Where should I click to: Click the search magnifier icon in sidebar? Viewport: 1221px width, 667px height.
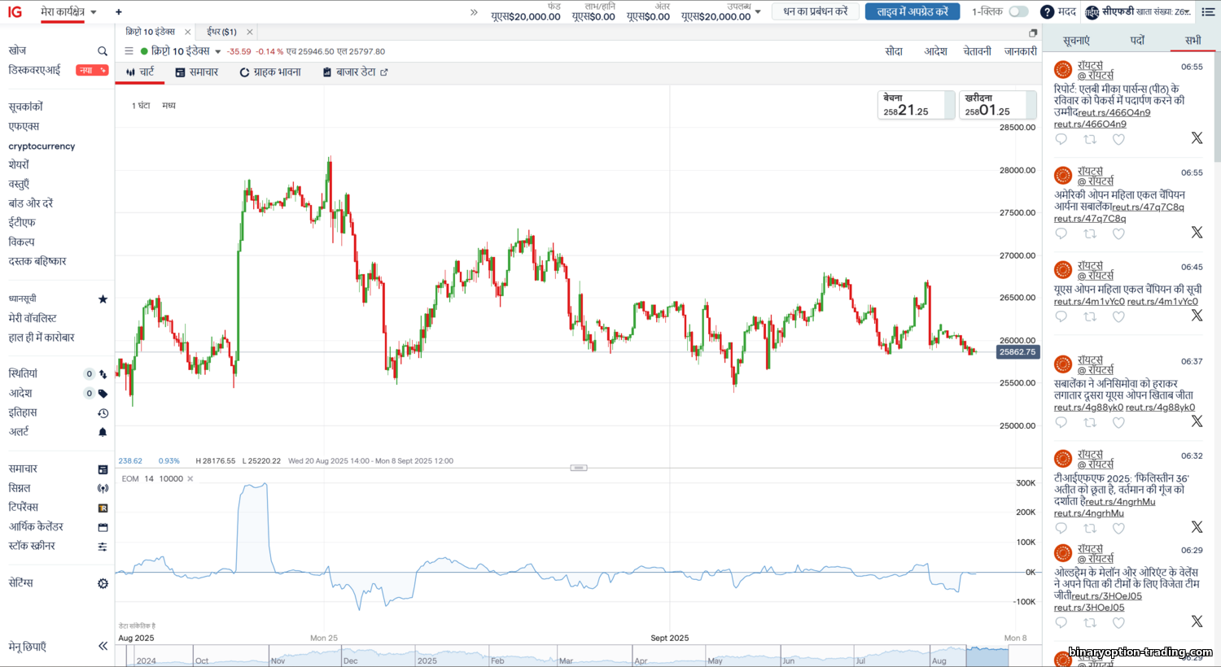[103, 51]
